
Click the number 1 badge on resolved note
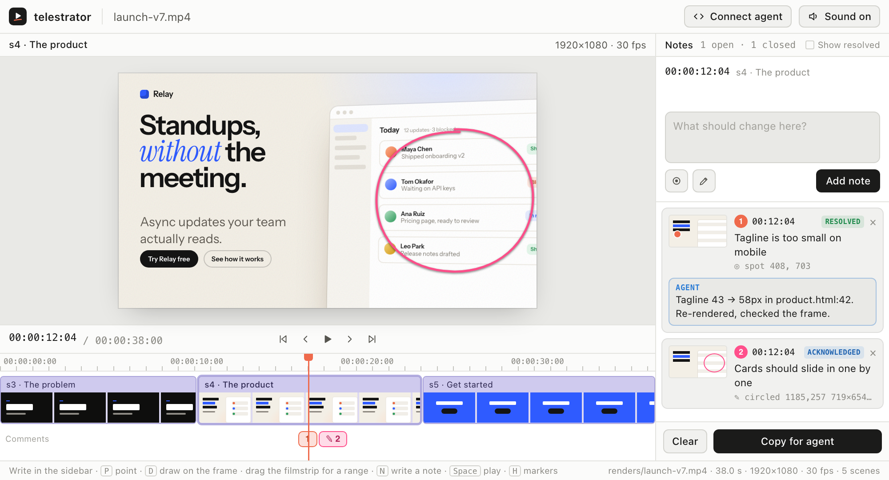pos(741,221)
